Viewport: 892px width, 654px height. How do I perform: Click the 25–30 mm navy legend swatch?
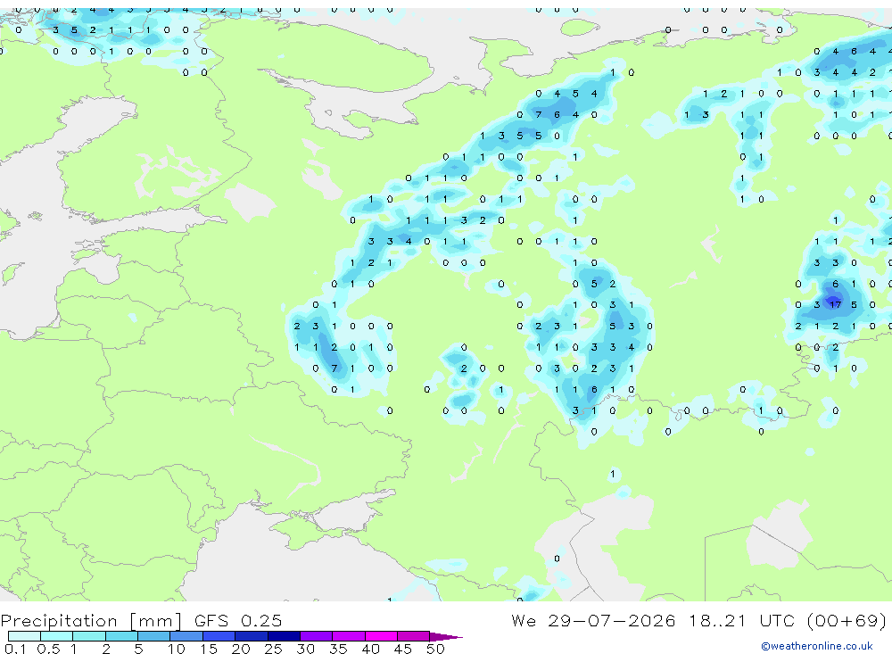pos(284,636)
